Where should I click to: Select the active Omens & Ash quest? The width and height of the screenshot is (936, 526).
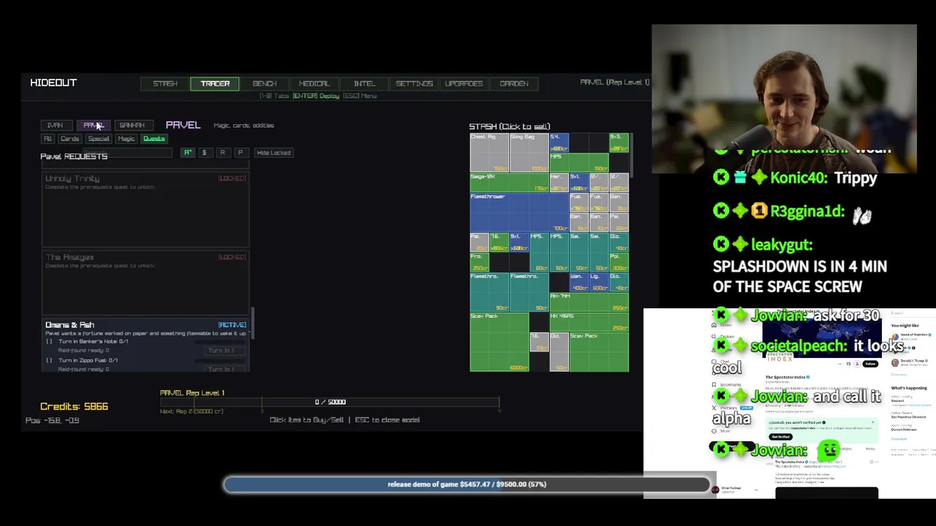[x=146, y=346]
